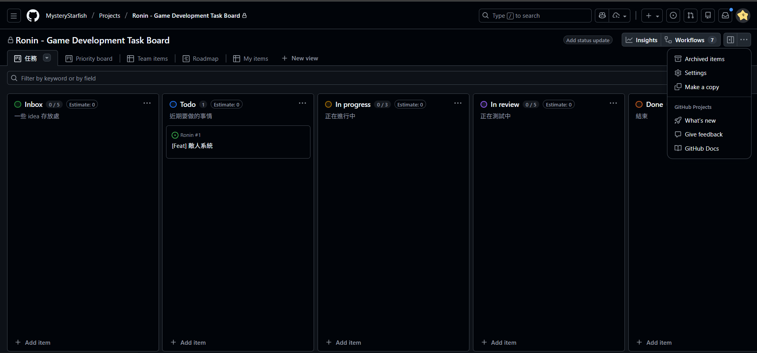Switch to the Priority board tab
This screenshot has height=353, width=757.
point(89,59)
